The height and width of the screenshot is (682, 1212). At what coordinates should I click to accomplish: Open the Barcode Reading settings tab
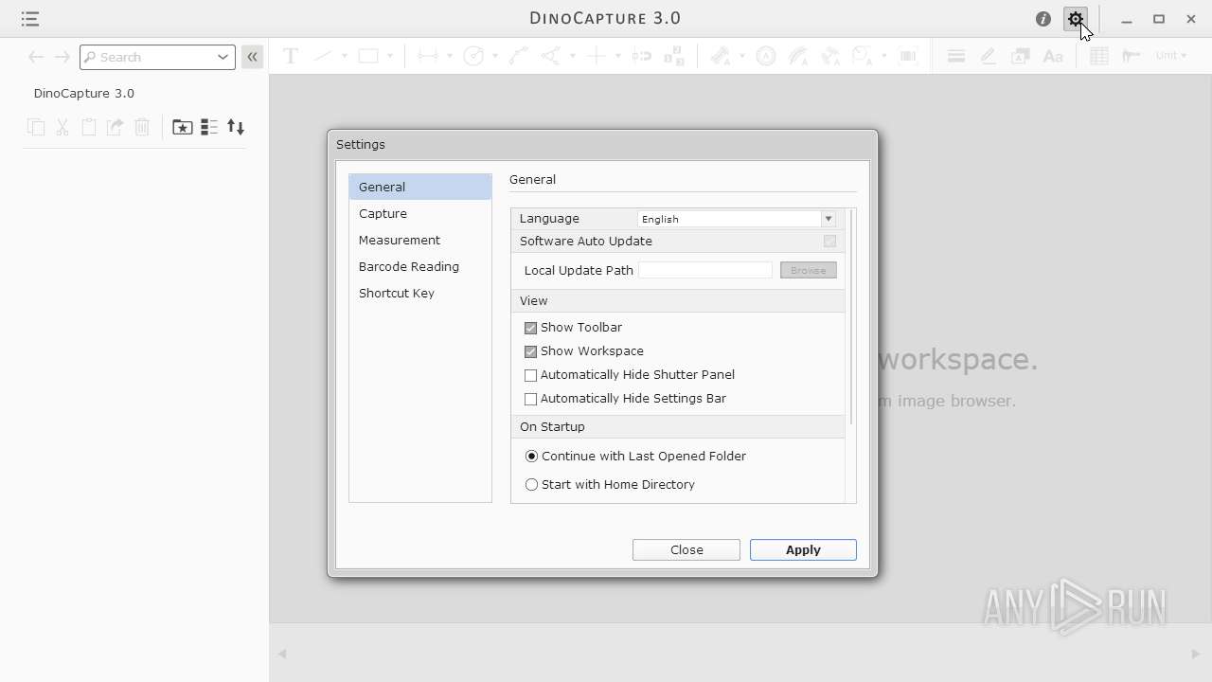coord(420,266)
